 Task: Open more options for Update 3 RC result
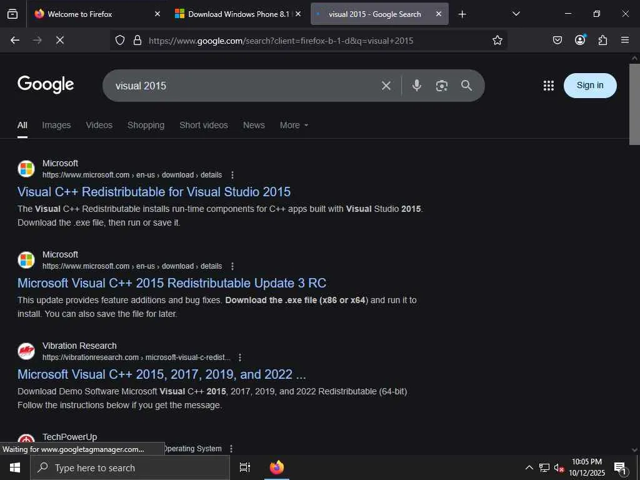click(232, 266)
